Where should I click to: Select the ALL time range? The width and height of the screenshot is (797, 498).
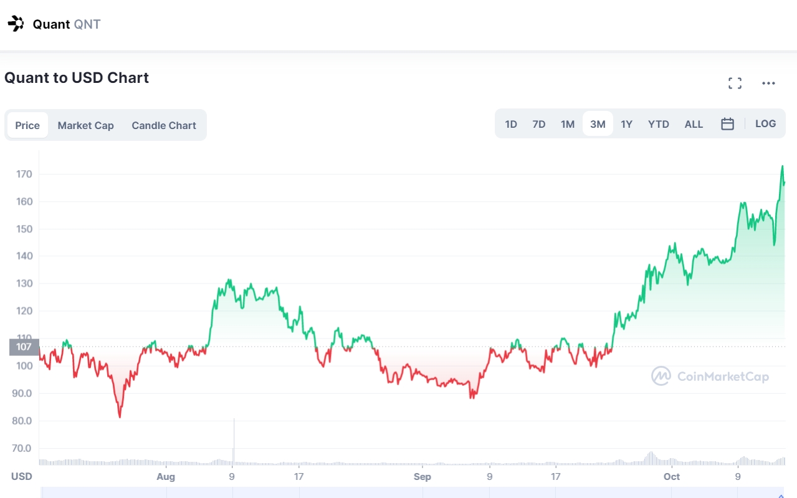tap(694, 124)
